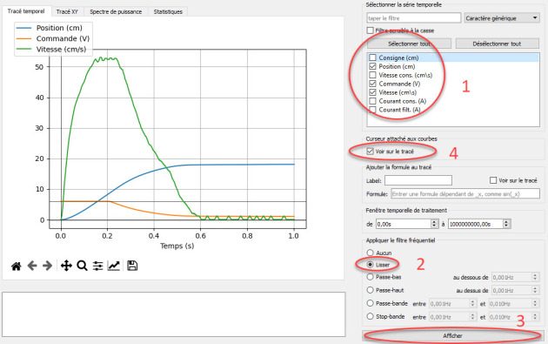Switch to the Tracé XY tab

(67, 11)
